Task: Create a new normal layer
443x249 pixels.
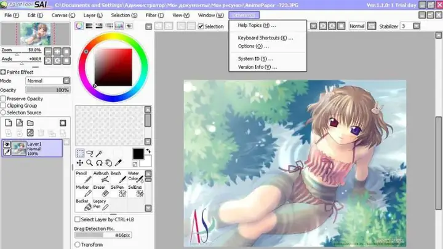Action: pos(9,123)
